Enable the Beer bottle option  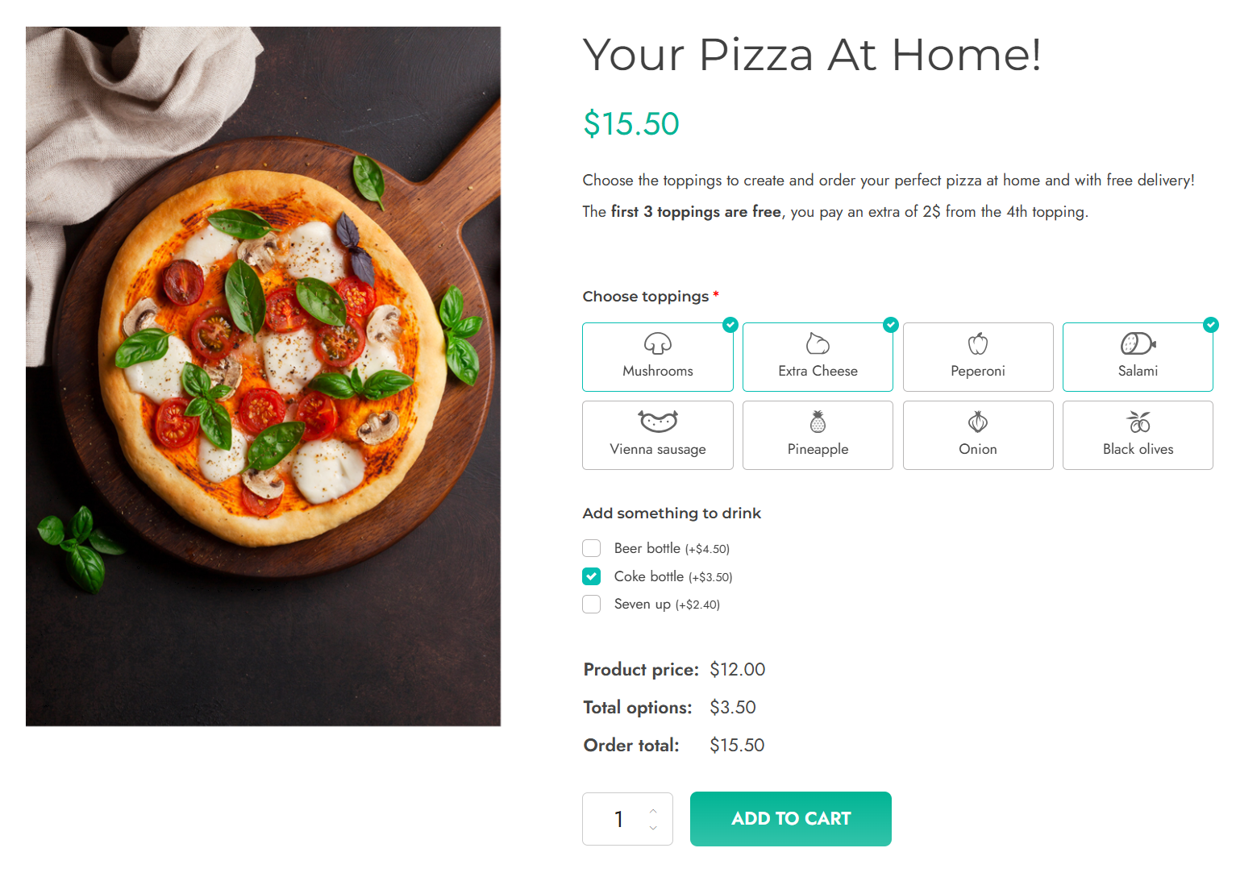tap(591, 548)
